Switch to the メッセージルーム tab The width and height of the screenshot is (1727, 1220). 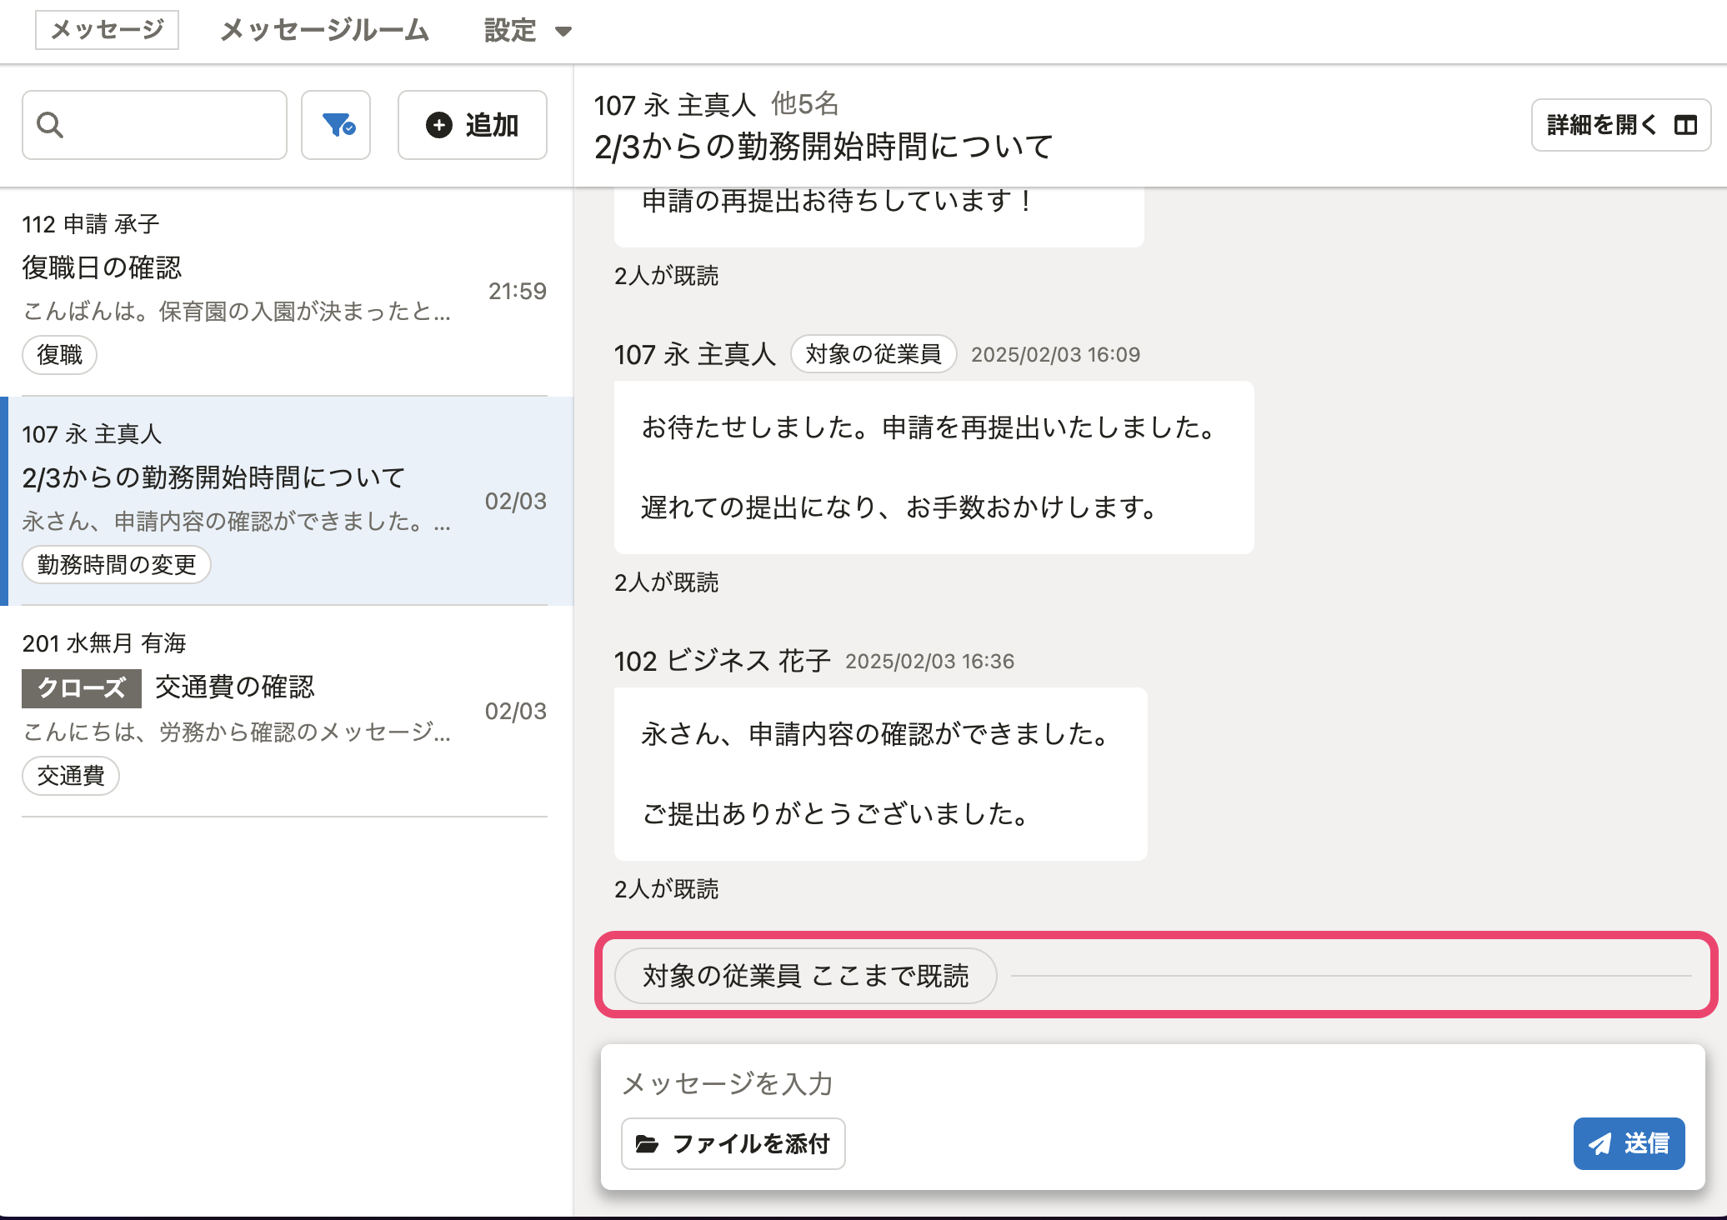324,31
